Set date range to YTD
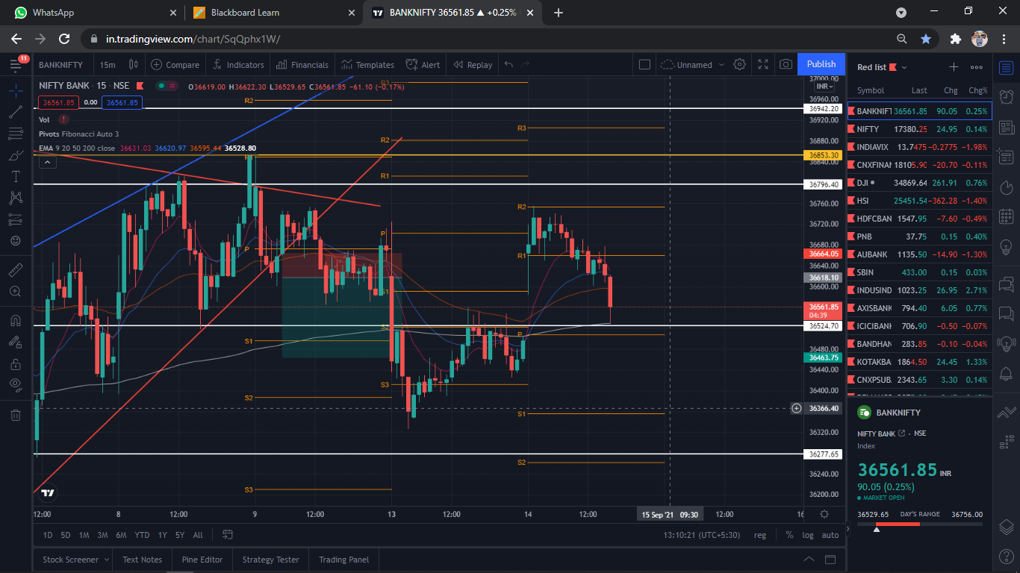 click(142, 535)
